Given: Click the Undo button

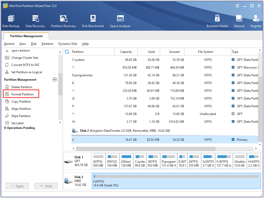Looking at the screenshot, I should pyautogui.click(x=46, y=186).
